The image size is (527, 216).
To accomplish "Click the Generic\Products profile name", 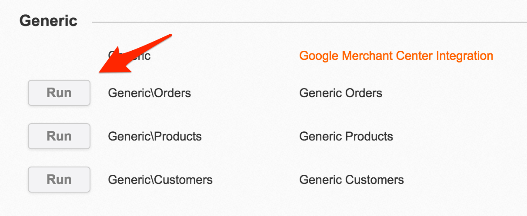I will [x=154, y=136].
